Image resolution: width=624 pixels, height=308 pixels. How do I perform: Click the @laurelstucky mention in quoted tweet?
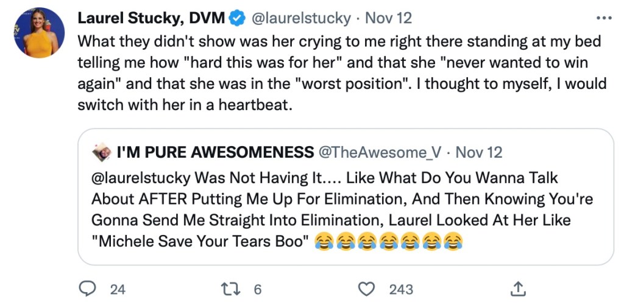(140, 178)
